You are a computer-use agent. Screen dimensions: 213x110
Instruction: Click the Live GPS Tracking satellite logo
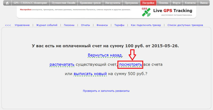tap(146, 12)
